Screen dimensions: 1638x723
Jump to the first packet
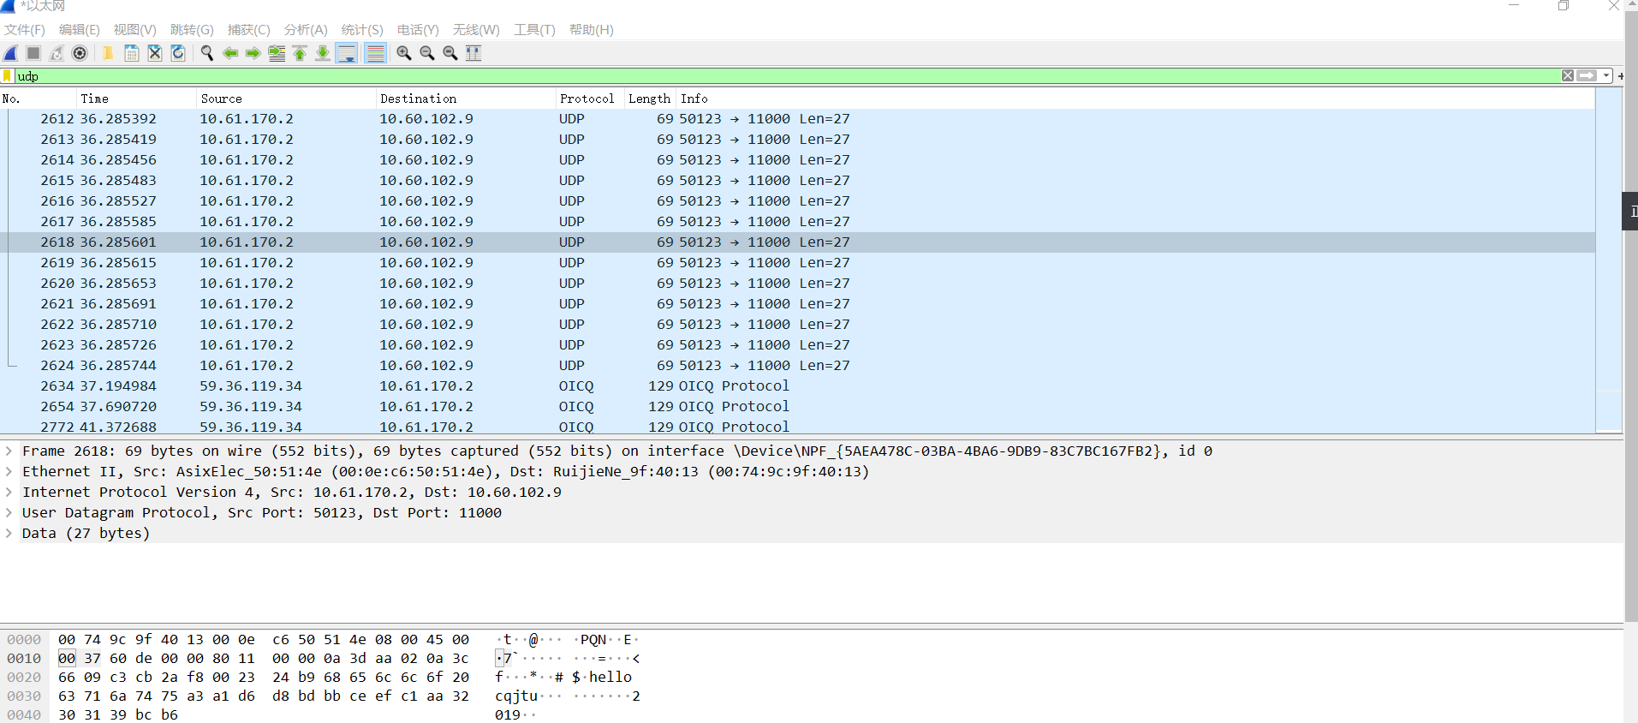300,53
